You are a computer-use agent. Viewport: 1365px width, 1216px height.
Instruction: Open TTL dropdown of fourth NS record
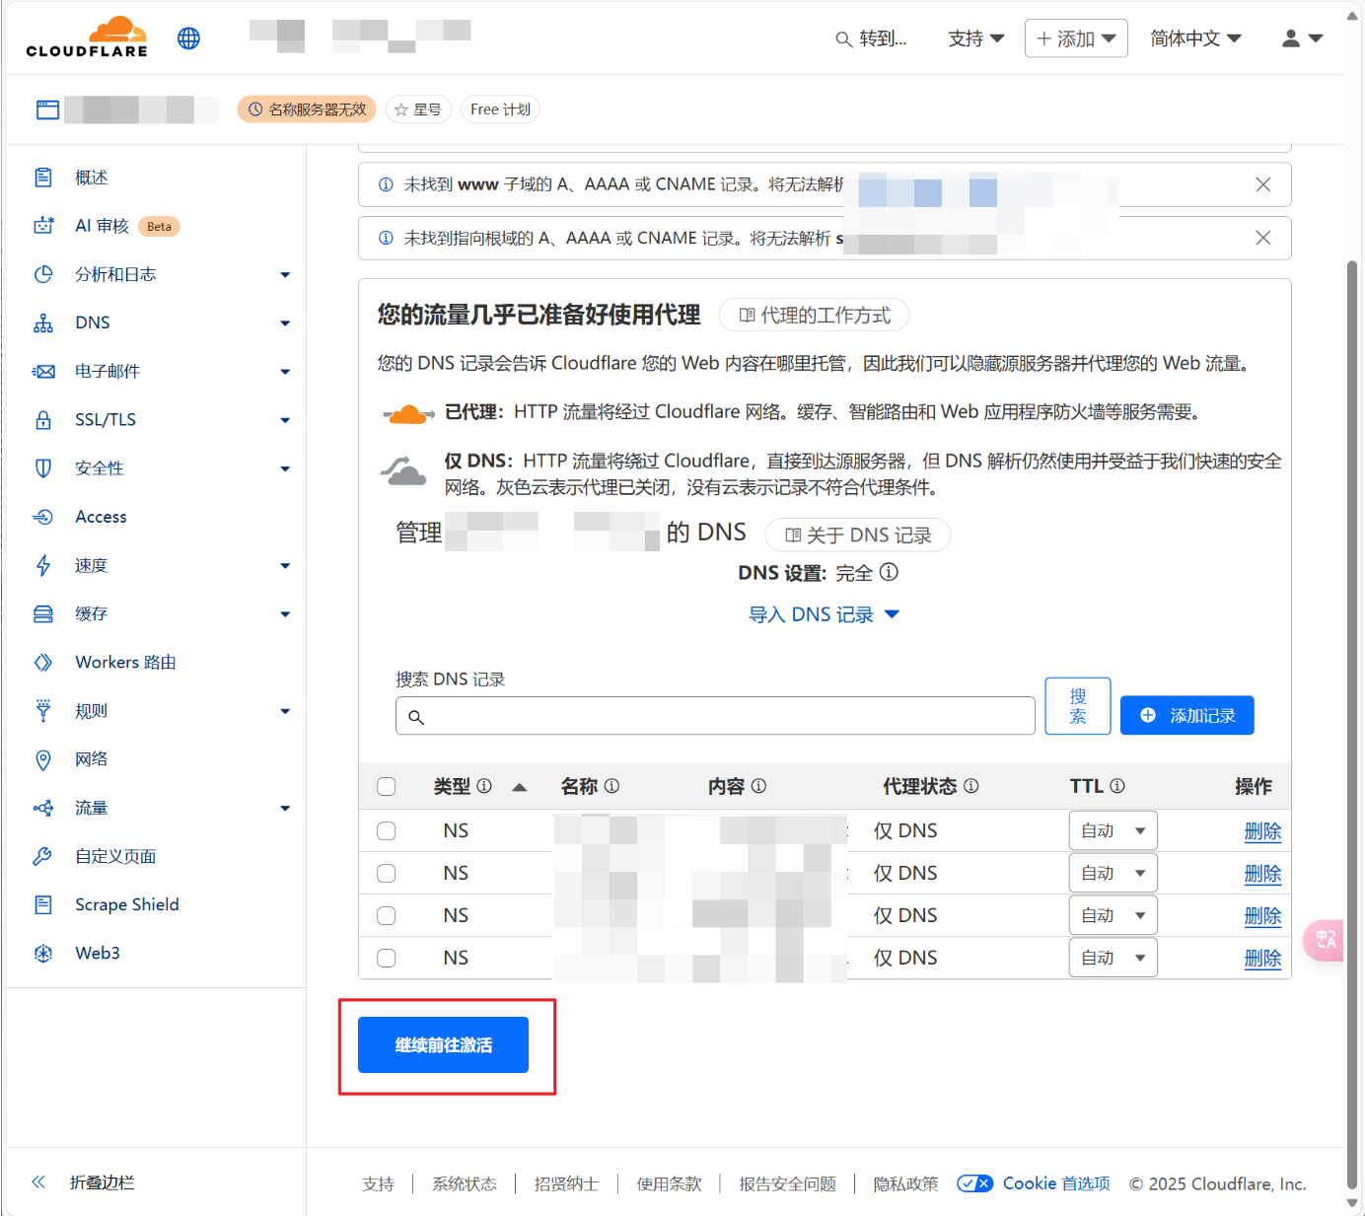1113,959
